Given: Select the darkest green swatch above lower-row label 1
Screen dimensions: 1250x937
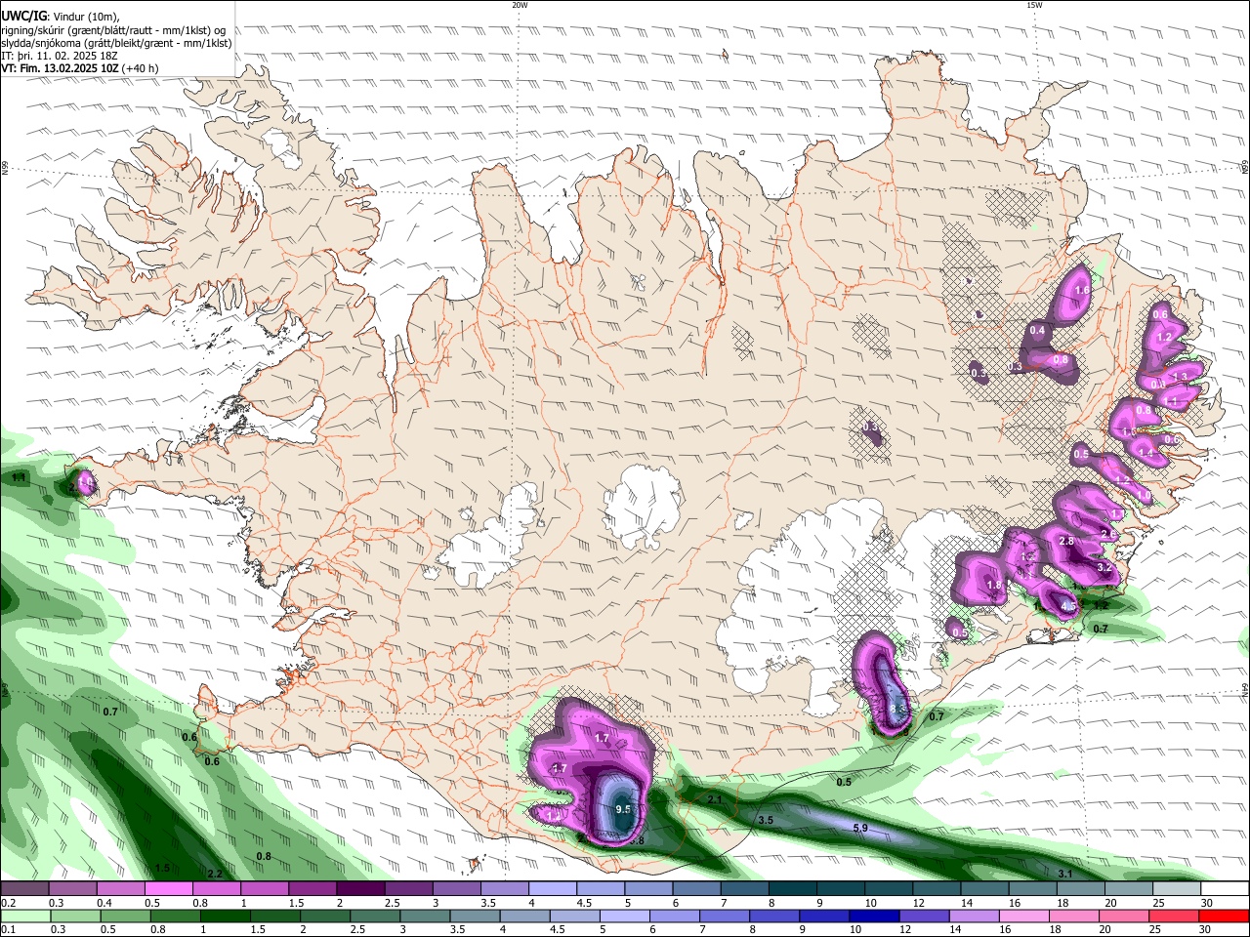Looking at the screenshot, I should point(226,916).
